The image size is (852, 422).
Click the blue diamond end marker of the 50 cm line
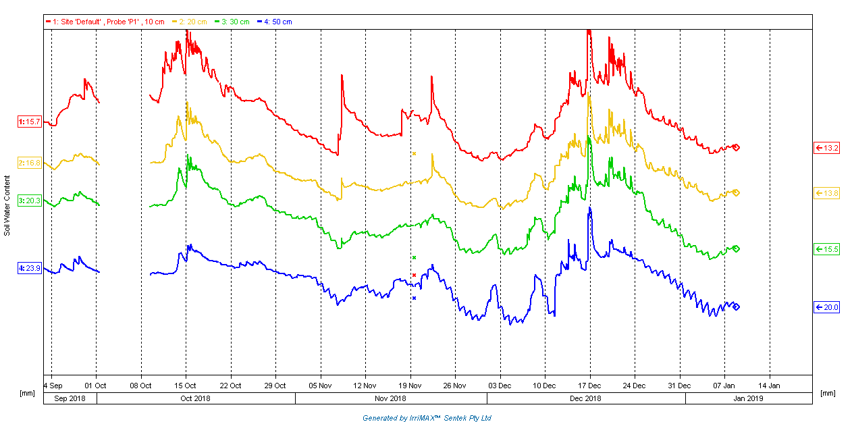pyautogui.click(x=737, y=307)
